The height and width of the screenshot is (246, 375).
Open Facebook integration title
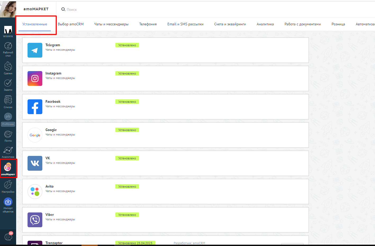[x=53, y=101]
